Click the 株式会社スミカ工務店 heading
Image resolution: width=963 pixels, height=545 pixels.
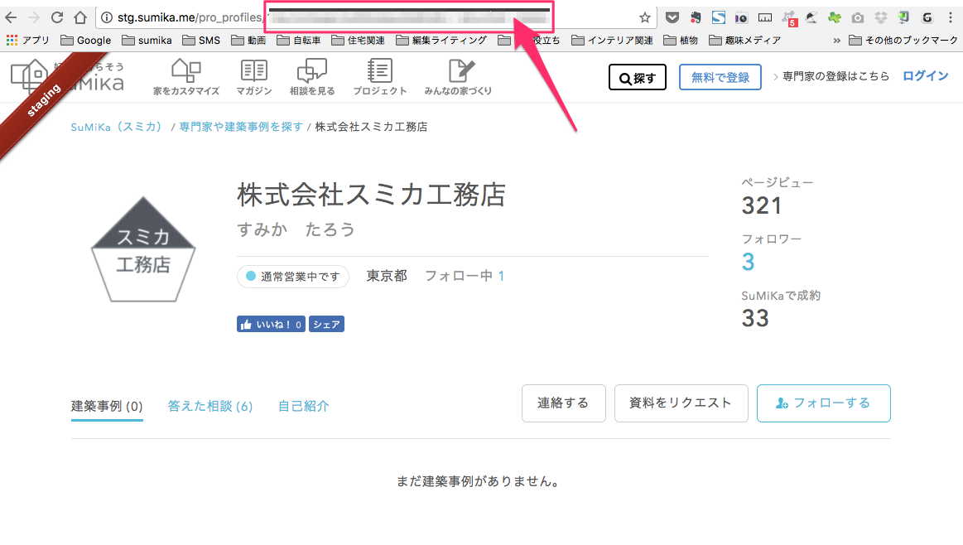point(372,195)
